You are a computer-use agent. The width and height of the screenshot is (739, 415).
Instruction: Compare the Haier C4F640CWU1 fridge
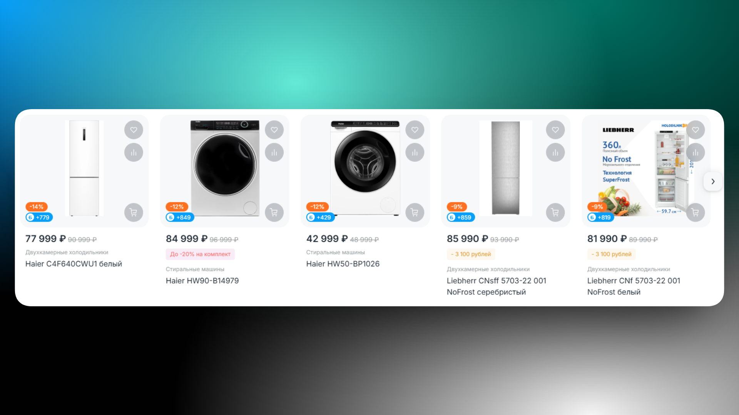click(x=134, y=153)
